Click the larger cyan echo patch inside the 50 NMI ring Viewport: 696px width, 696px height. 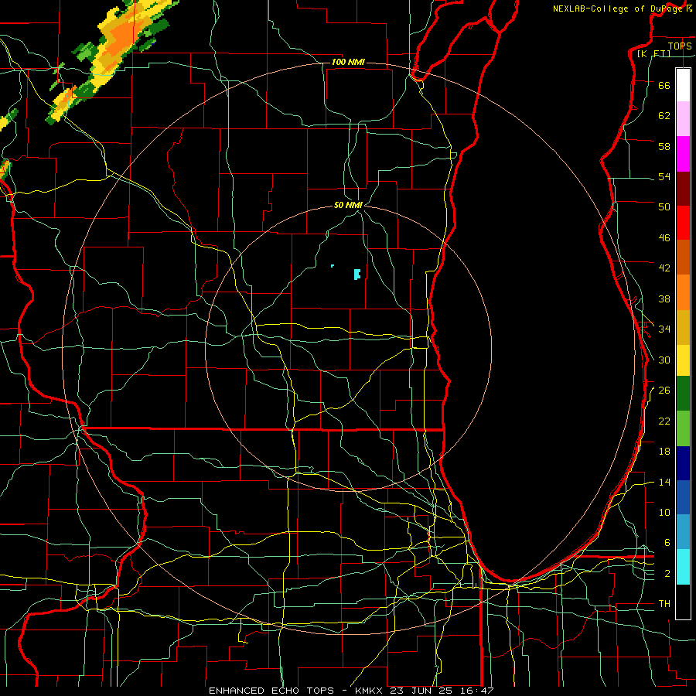(357, 275)
